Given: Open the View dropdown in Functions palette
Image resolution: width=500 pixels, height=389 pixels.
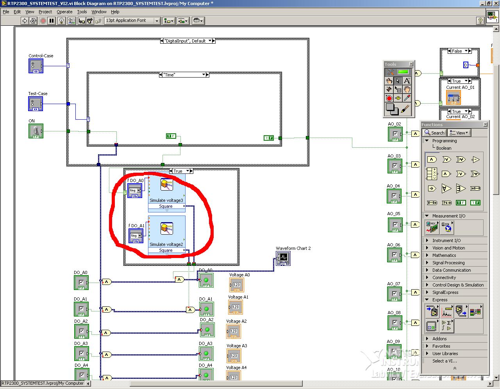Looking at the screenshot, I should click(459, 133).
